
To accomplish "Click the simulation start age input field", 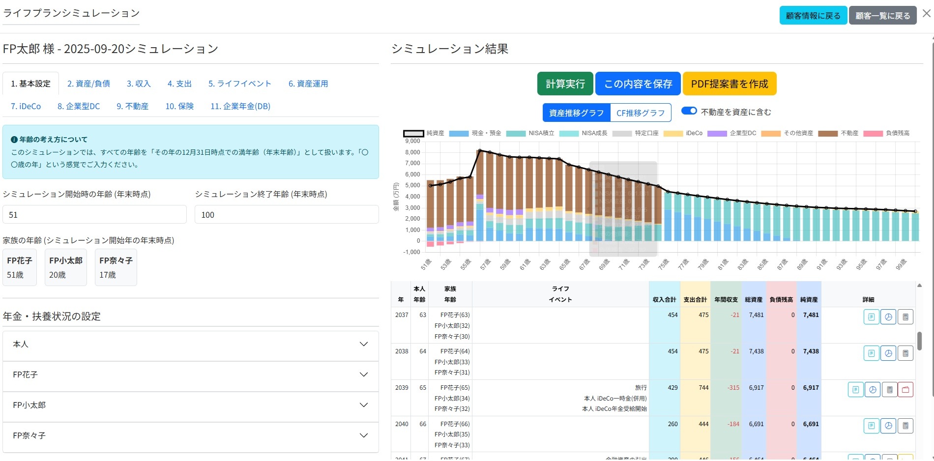I will (94, 215).
